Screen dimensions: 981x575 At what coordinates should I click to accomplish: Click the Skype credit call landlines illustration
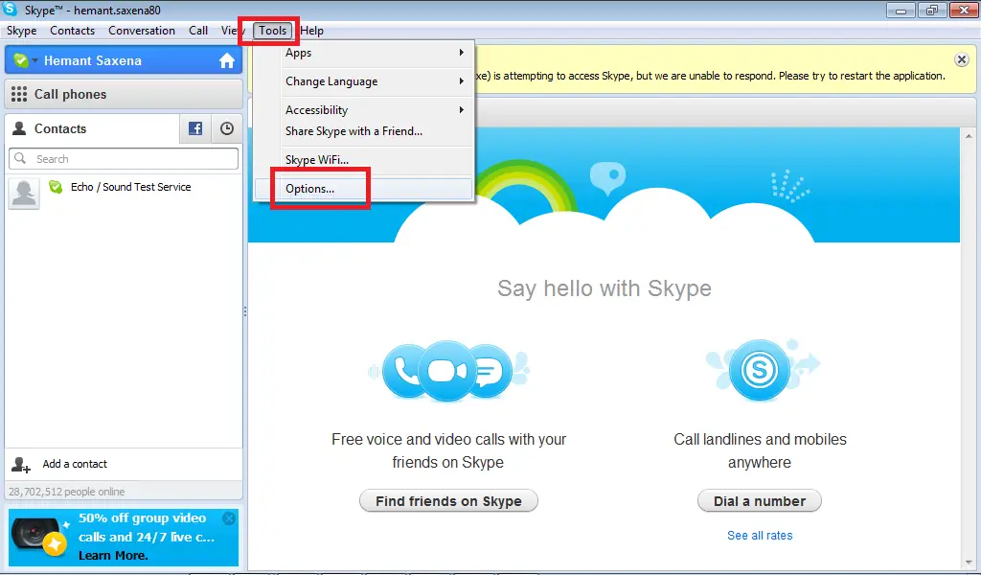(x=762, y=370)
